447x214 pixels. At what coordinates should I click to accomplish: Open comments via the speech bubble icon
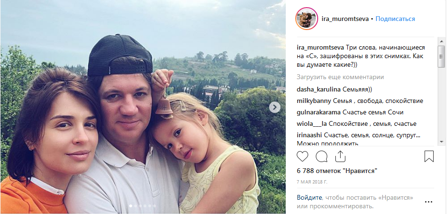[x=321, y=156]
